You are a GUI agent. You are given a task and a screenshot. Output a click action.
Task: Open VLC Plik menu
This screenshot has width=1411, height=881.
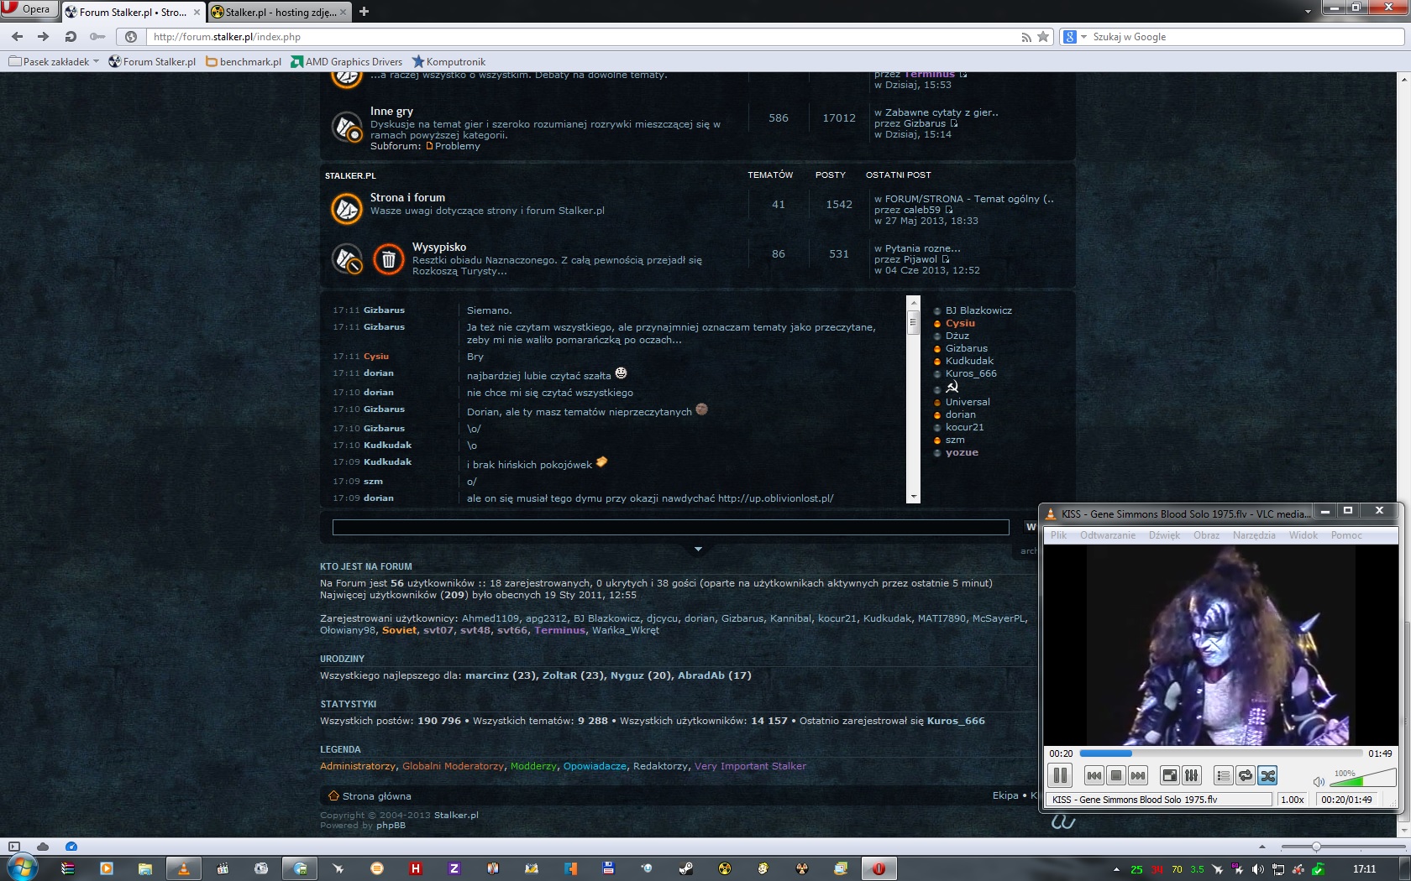pyautogui.click(x=1058, y=535)
